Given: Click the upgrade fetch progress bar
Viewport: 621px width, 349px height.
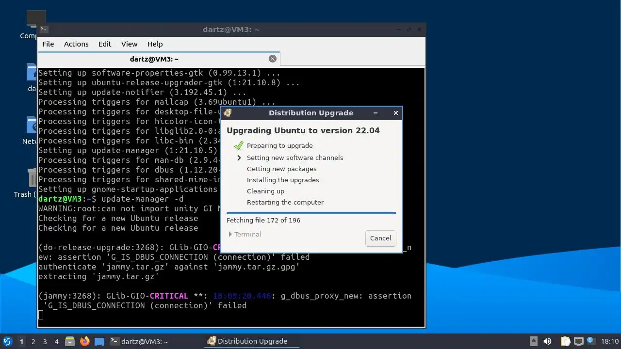Looking at the screenshot, I should coord(311,213).
